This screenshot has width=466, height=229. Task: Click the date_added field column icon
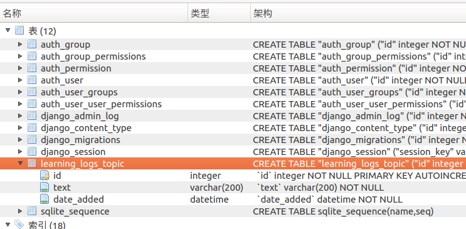coord(45,200)
